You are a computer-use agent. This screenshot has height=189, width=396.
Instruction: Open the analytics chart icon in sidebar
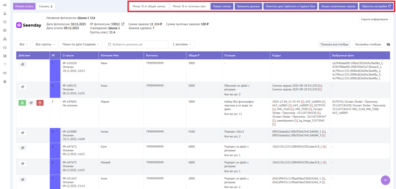(x=5, y=5)
